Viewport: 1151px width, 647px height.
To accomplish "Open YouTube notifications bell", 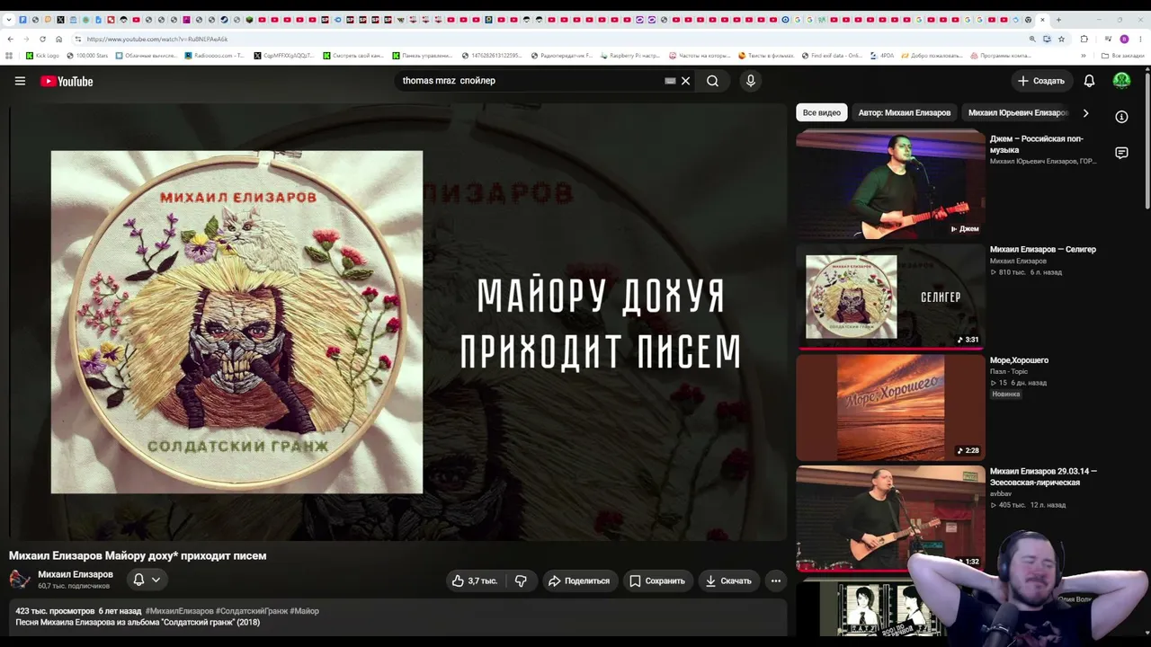I will [1089, 81].
